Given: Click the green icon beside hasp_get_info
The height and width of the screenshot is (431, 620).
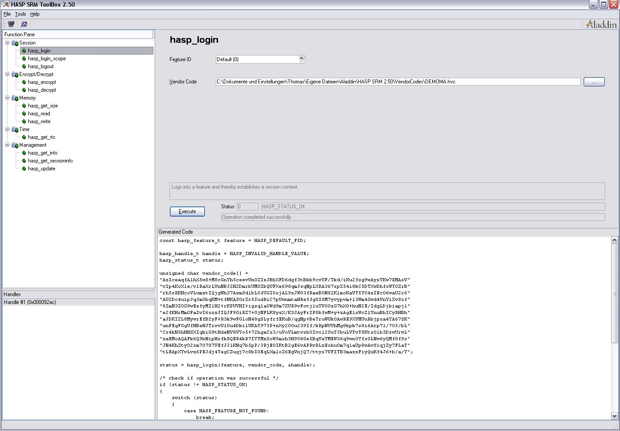Looking at the screenshot, I should tap(24, 153).
